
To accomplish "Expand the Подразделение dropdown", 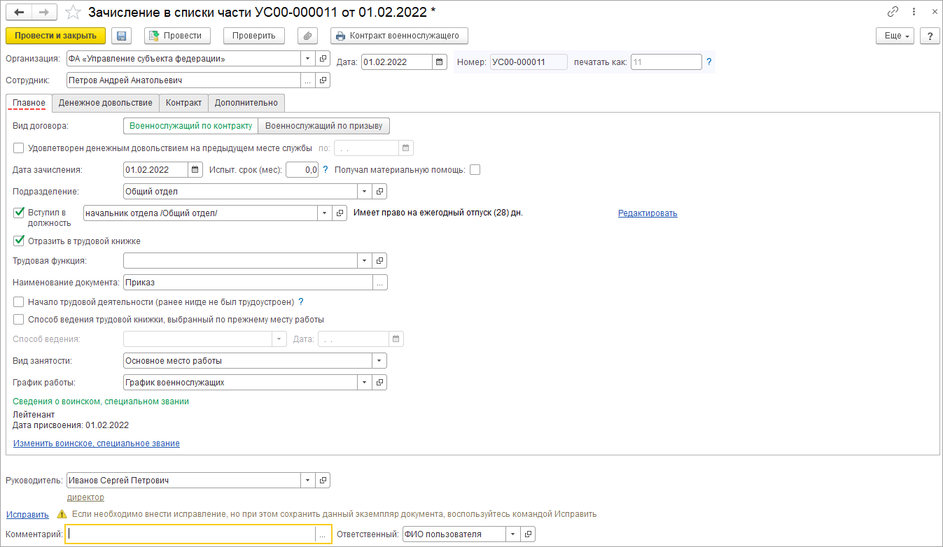I will (365, 191).
